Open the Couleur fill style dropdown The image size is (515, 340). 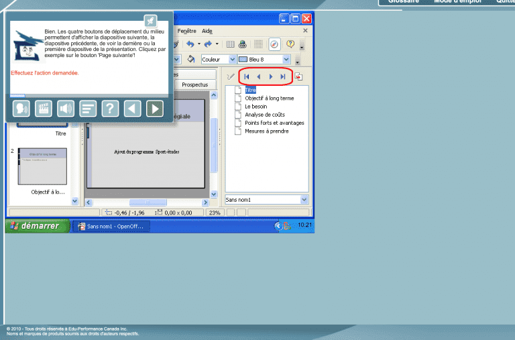(233, 60)
